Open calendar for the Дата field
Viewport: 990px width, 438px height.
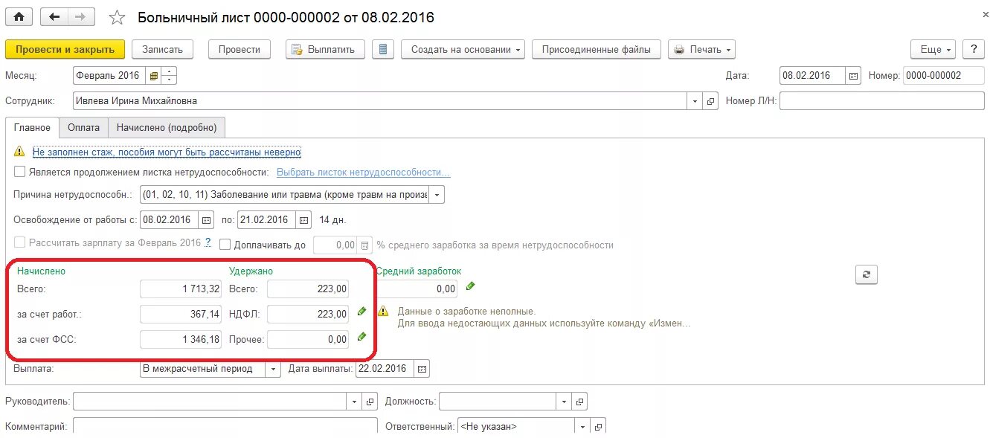point(854,76)
